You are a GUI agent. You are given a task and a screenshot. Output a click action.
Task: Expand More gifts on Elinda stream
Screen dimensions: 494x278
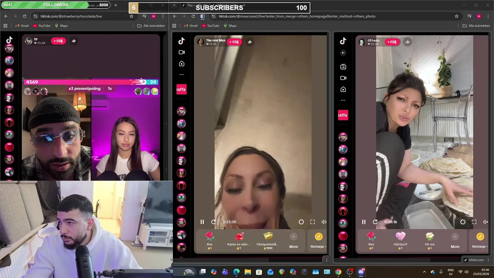(x=455, y=241)
